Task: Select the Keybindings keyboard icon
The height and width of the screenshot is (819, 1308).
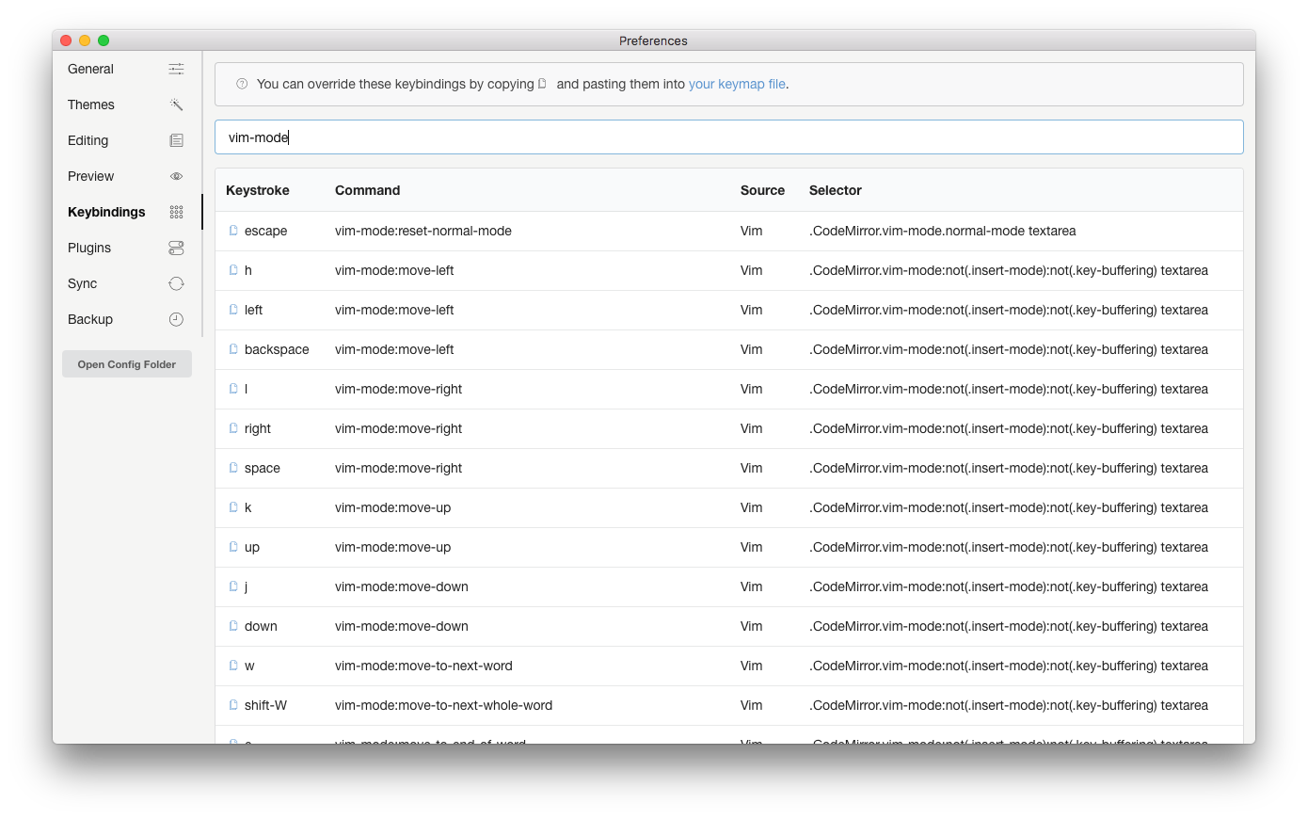Action: point(176,211)
